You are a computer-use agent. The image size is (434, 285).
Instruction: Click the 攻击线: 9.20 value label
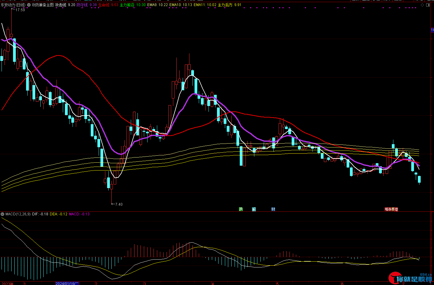[65, 5]
